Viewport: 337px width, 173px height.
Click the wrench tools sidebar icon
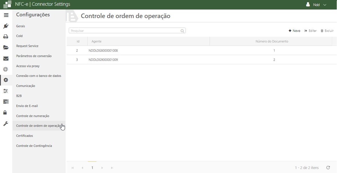(6, 124)
